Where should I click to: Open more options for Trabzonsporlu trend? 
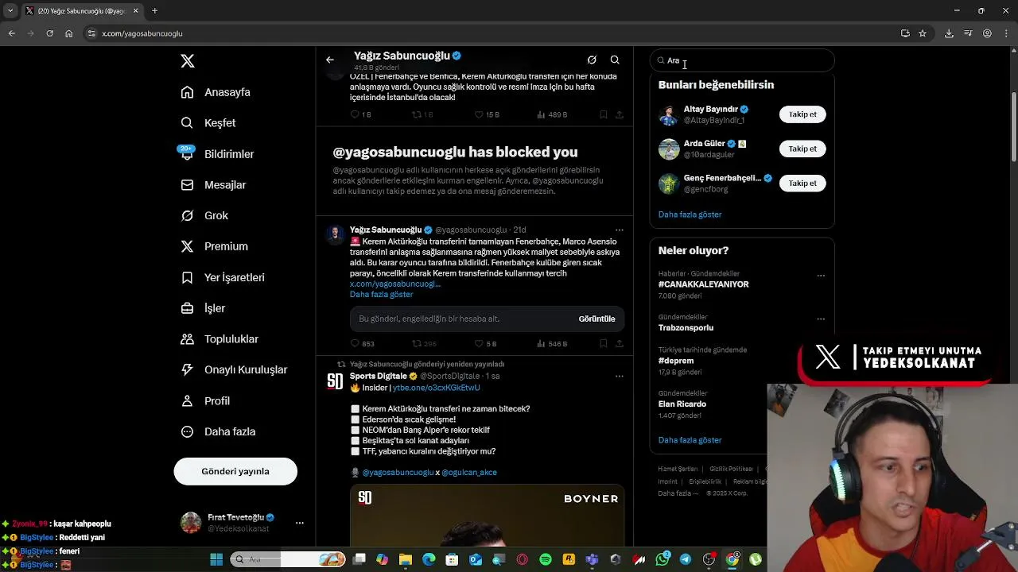821,319
